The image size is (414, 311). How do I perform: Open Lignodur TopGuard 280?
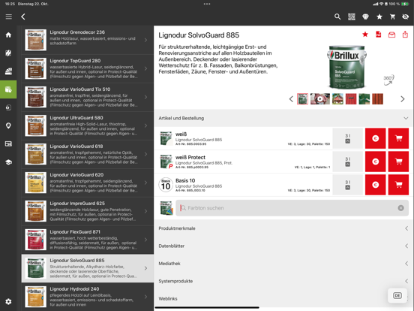click(88, 69)
